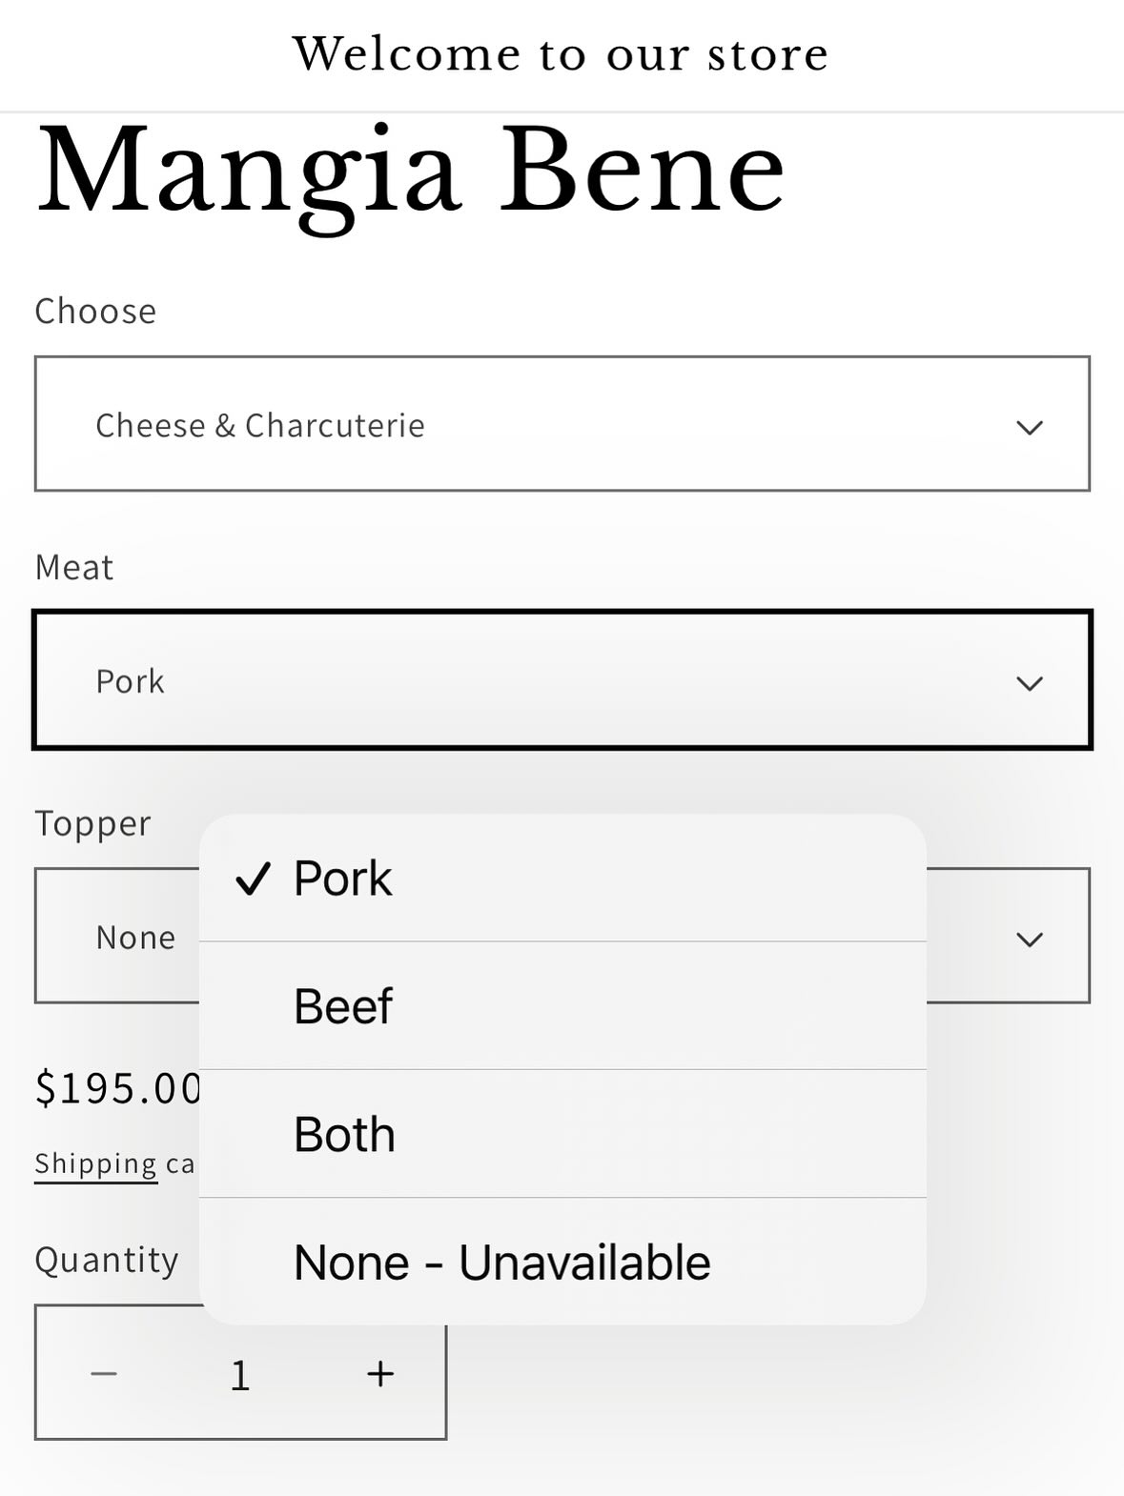Click the quantity number field showing 1
The width and height of the screenshot is (1124, 1496).
tap(240, 1375)
